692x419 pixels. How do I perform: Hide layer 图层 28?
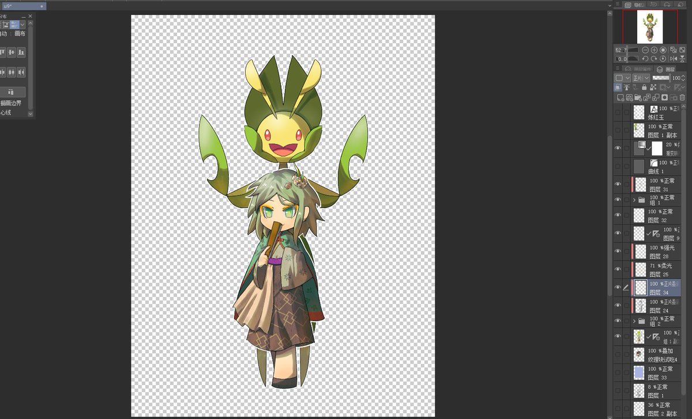tap(618, 251)
